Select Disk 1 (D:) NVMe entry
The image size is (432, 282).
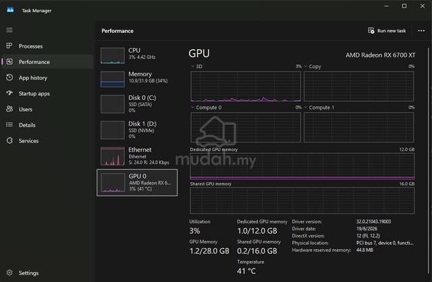pos(137,130)
